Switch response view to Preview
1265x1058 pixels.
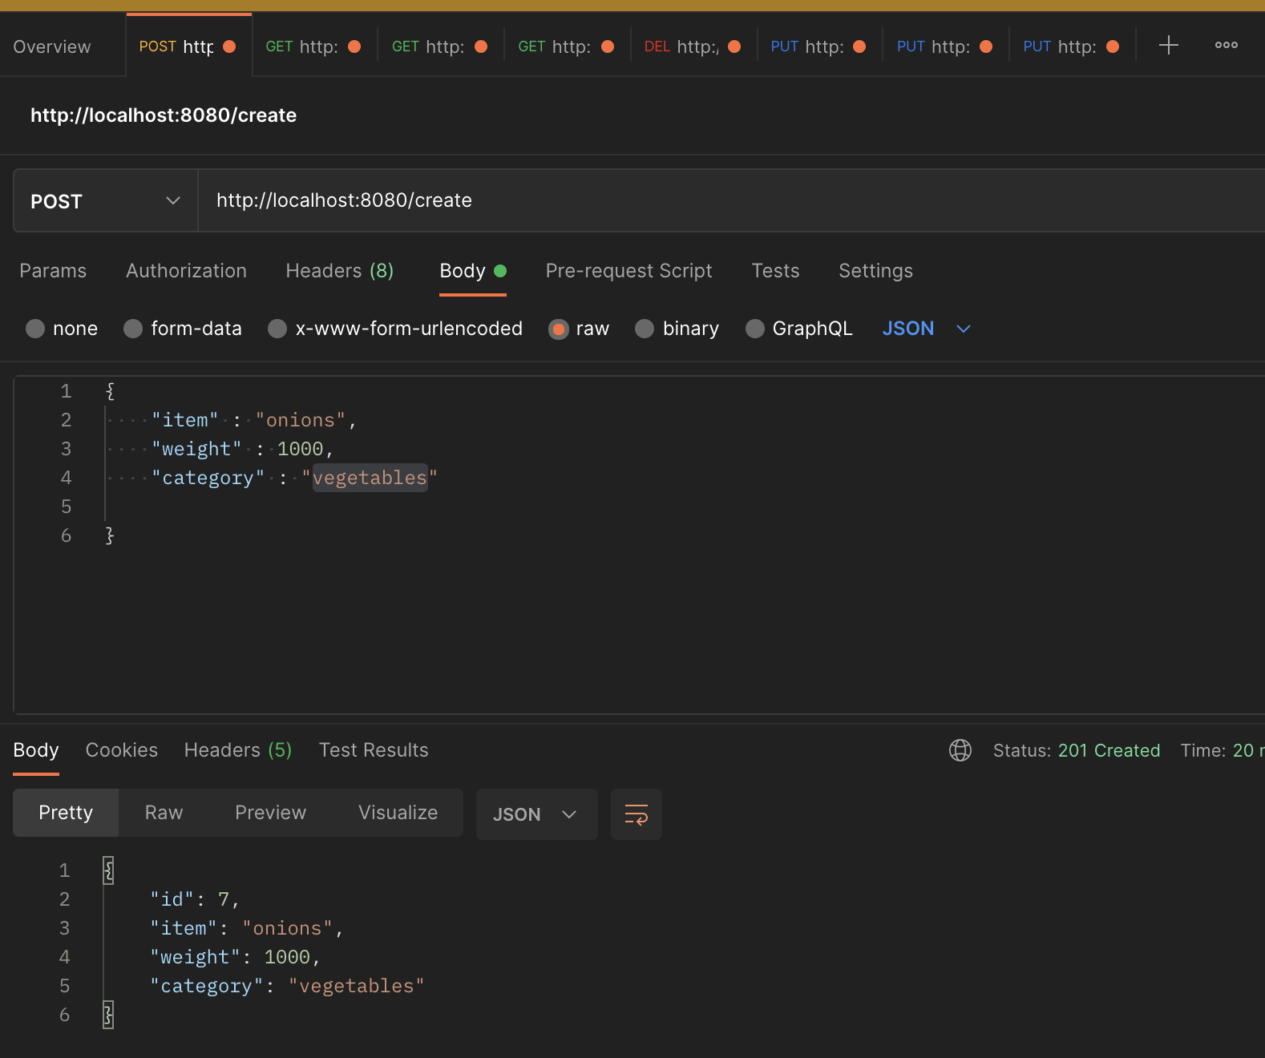[270, 813]
